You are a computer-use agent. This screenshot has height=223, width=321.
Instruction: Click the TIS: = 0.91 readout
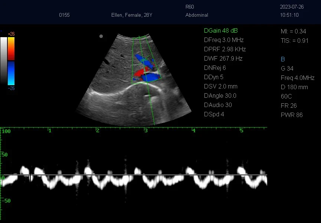pyautogui.click(x=294, y=41)
